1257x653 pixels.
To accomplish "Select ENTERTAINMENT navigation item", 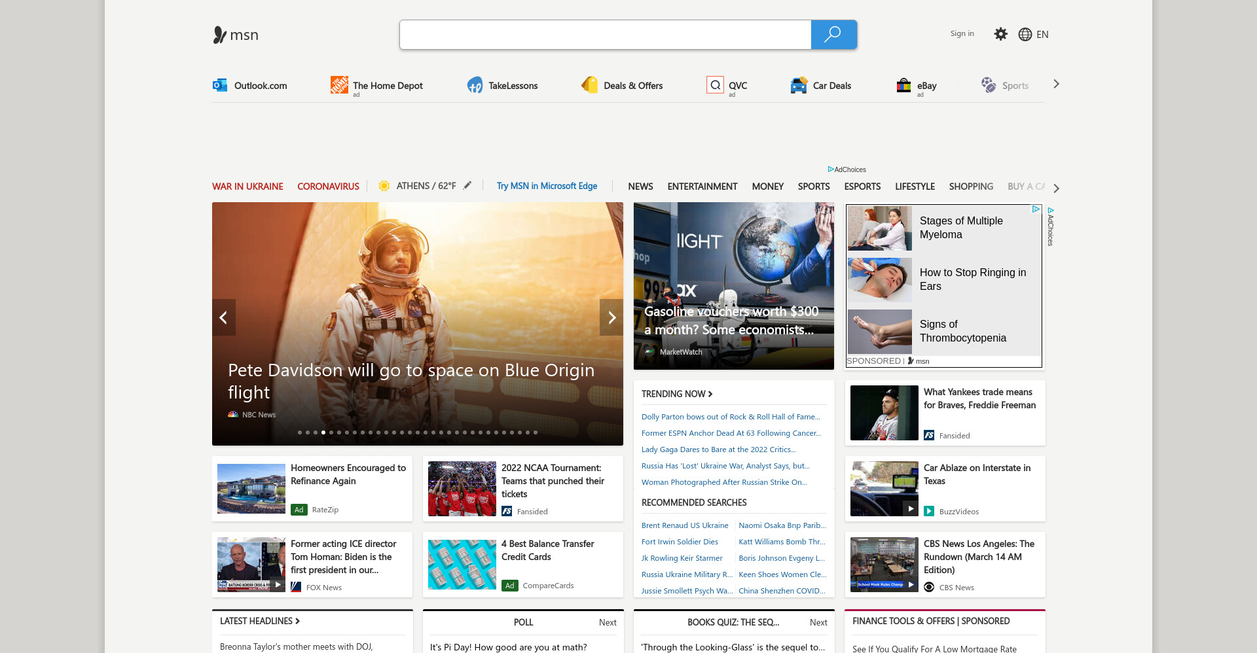I will coord(702,186).
